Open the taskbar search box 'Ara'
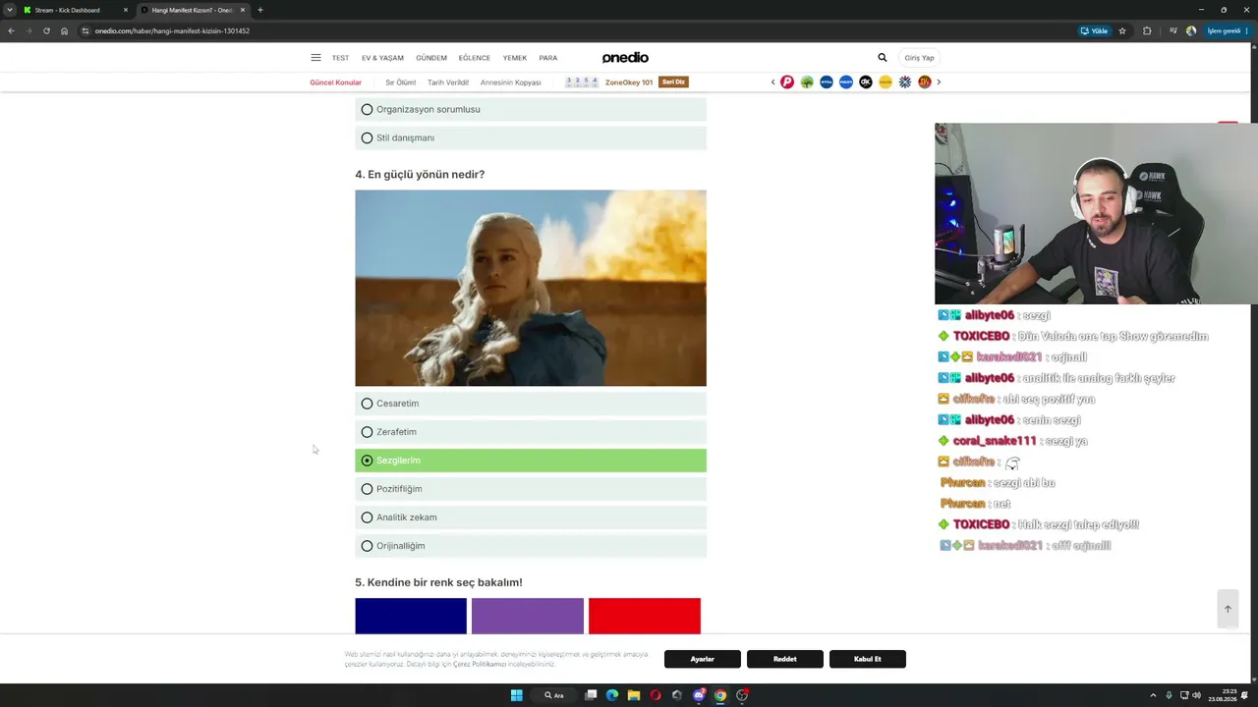 pyautogui.click(x=554, y=695)
